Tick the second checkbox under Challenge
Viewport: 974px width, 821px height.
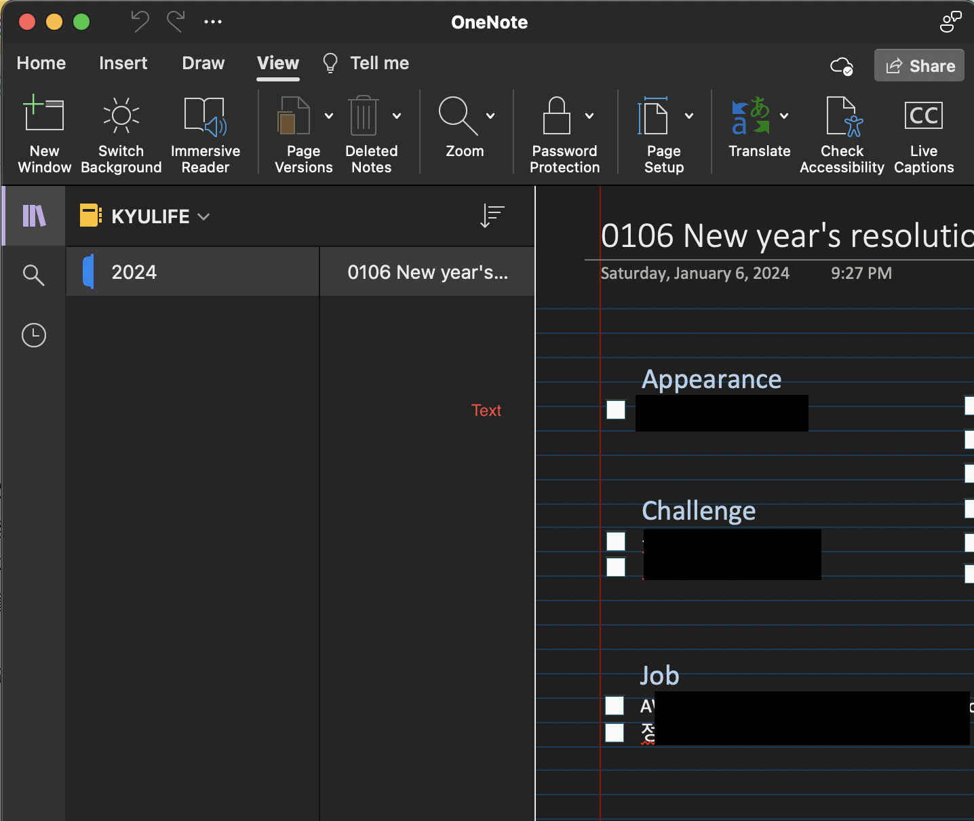point(616,567)
